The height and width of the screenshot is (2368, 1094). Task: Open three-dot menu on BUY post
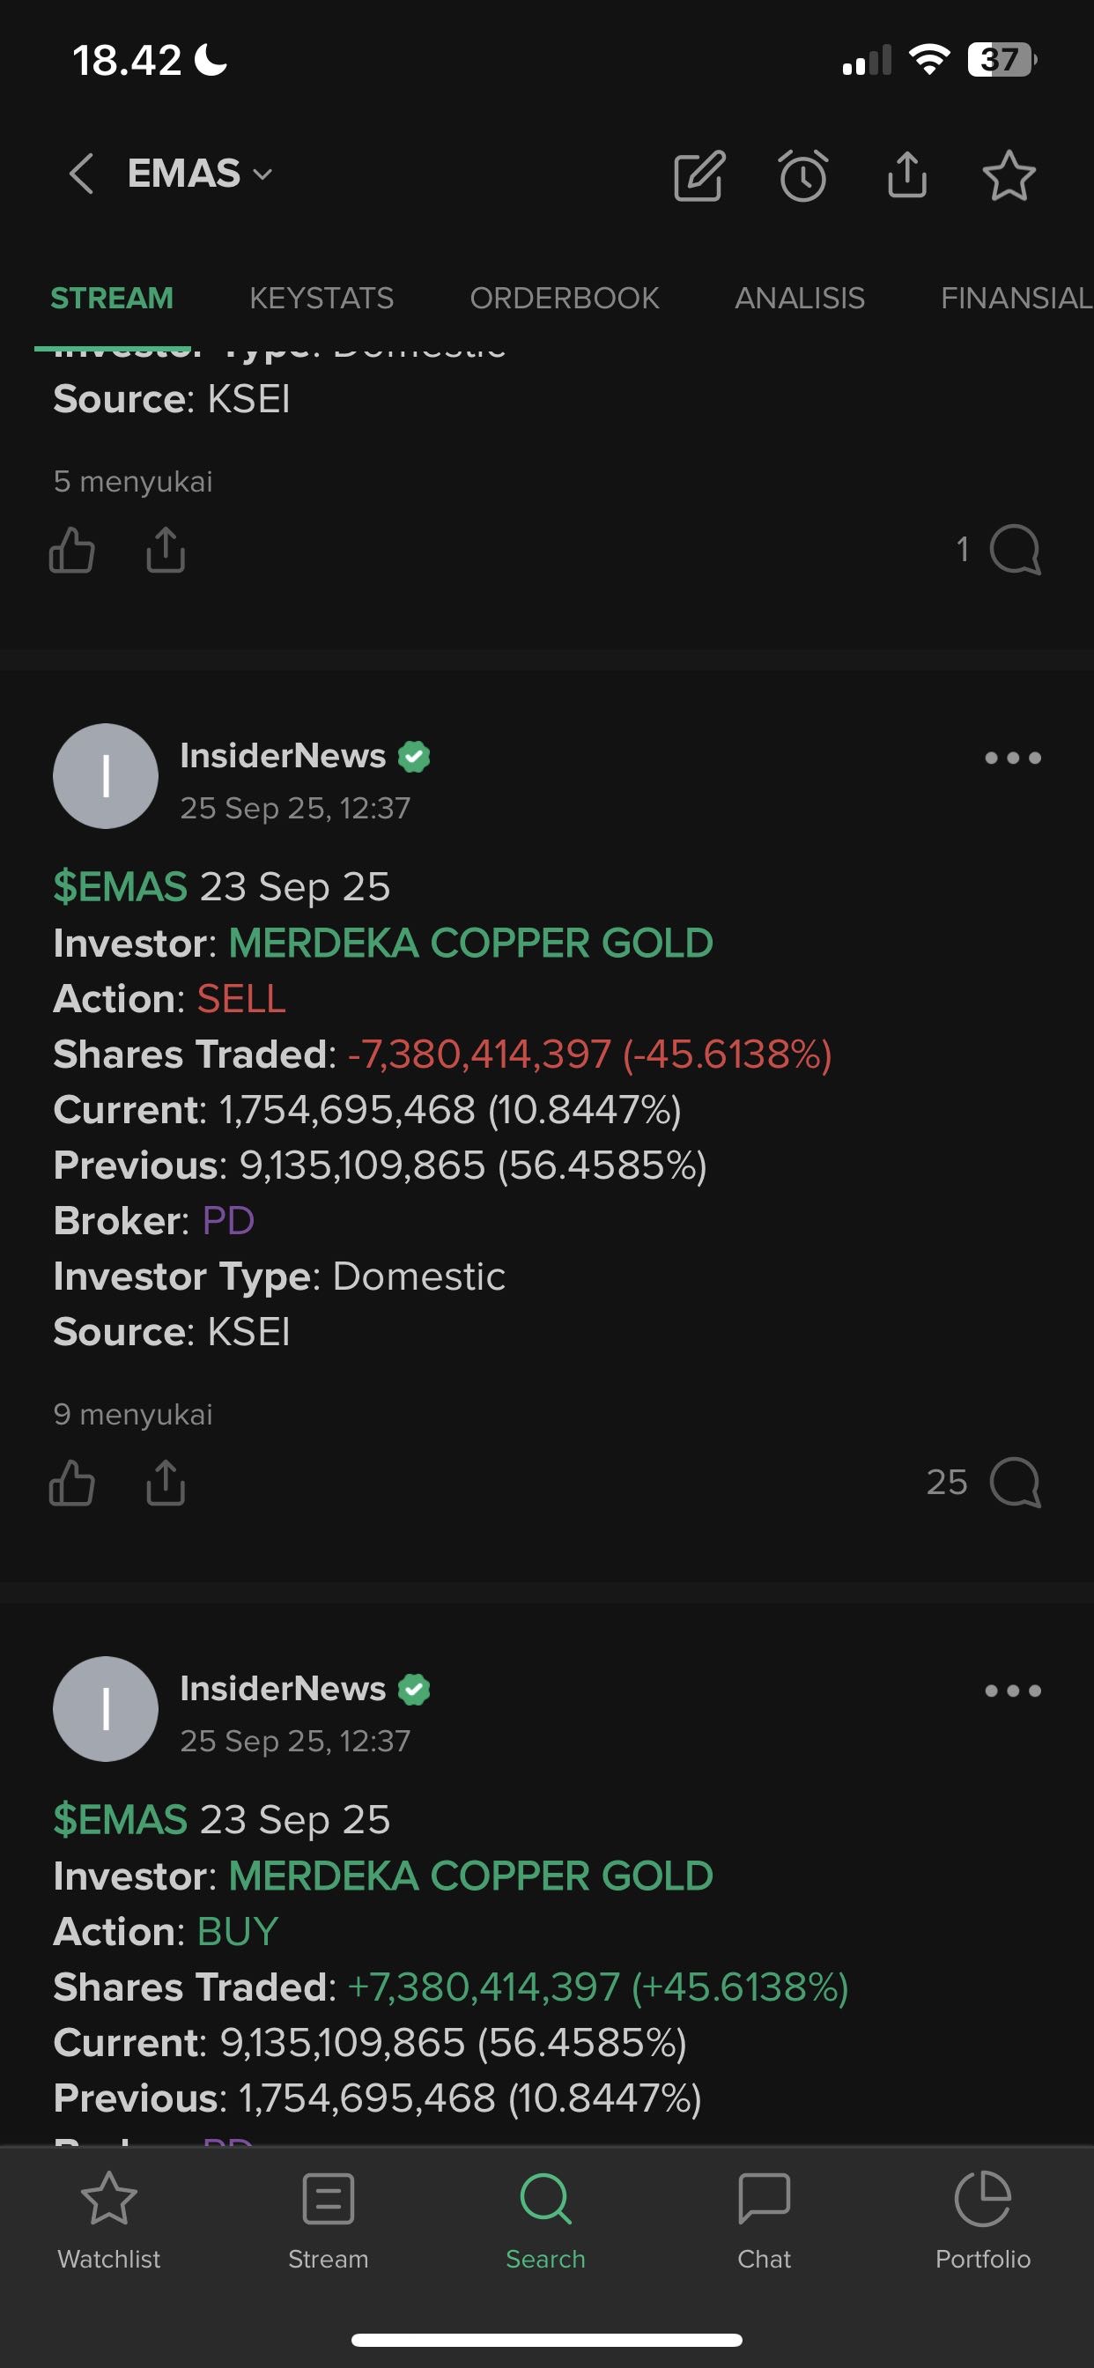point(1012,1691)
